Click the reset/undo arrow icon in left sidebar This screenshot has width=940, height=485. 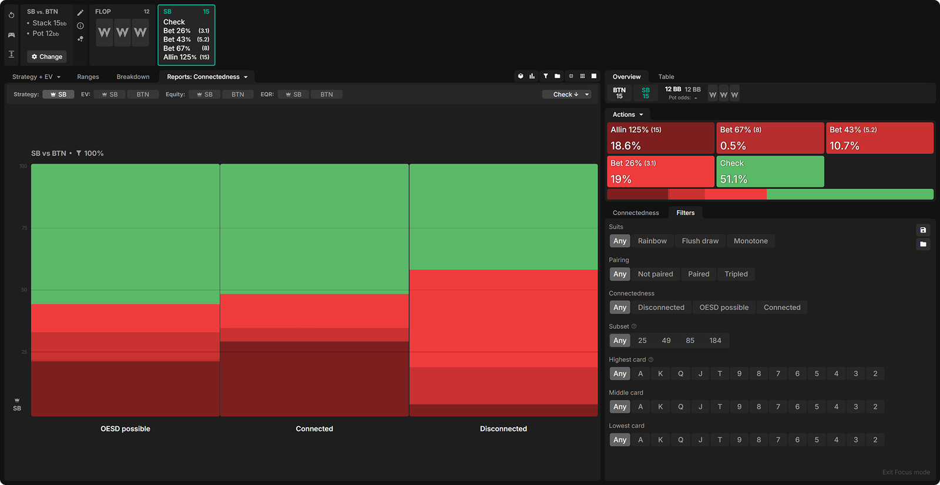tap(11, 15)
